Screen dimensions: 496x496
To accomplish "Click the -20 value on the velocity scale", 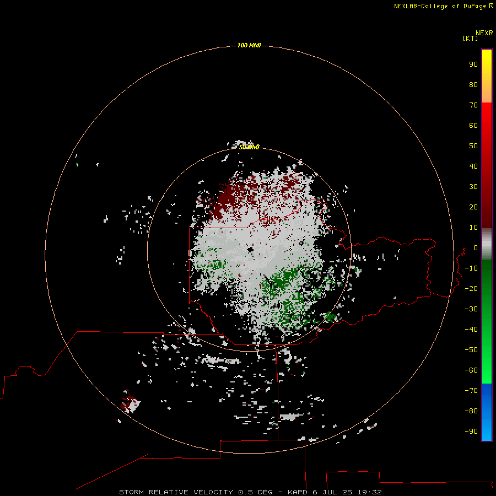I will point(471,289).
